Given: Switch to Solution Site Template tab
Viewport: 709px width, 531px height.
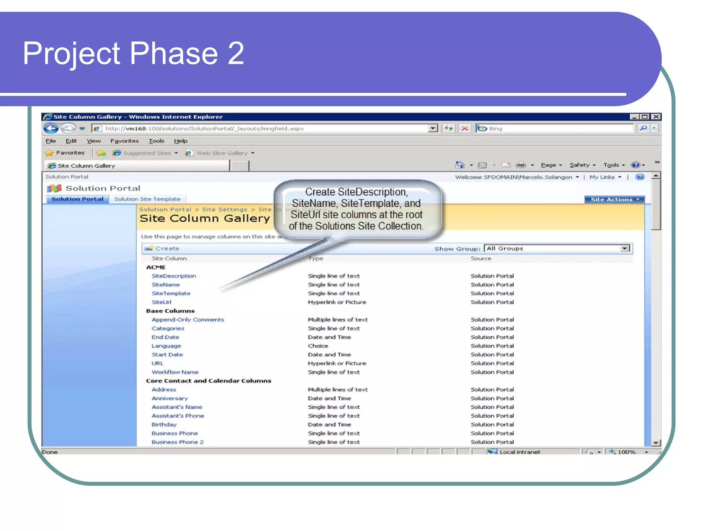Looking at the screenshot, I should point(147,199).
